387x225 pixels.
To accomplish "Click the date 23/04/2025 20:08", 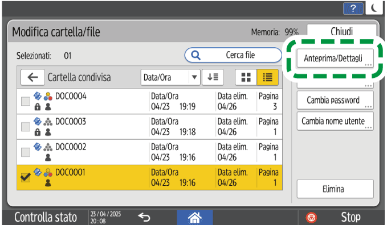I will click(x=105, y=218).
